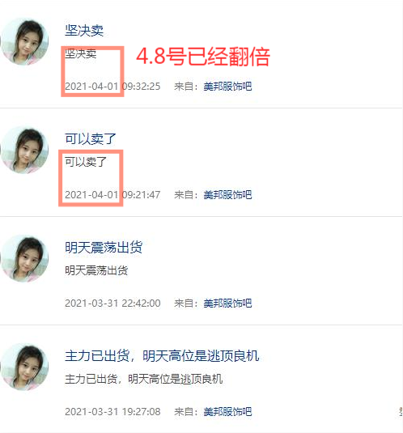Visit 美邦服饰吧 link under the 19:27:08 post
The height and width of the screenshot is (433, 403).
(227, 412)
